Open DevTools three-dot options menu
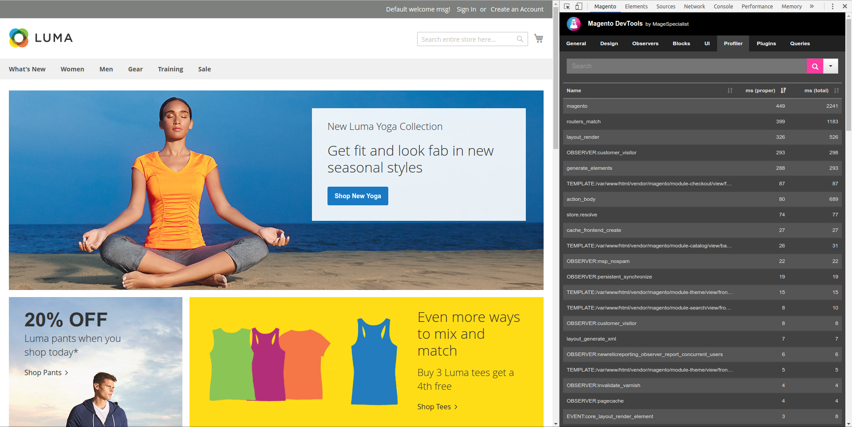Viewport: 852px width, 427px height. click(832, 6)
